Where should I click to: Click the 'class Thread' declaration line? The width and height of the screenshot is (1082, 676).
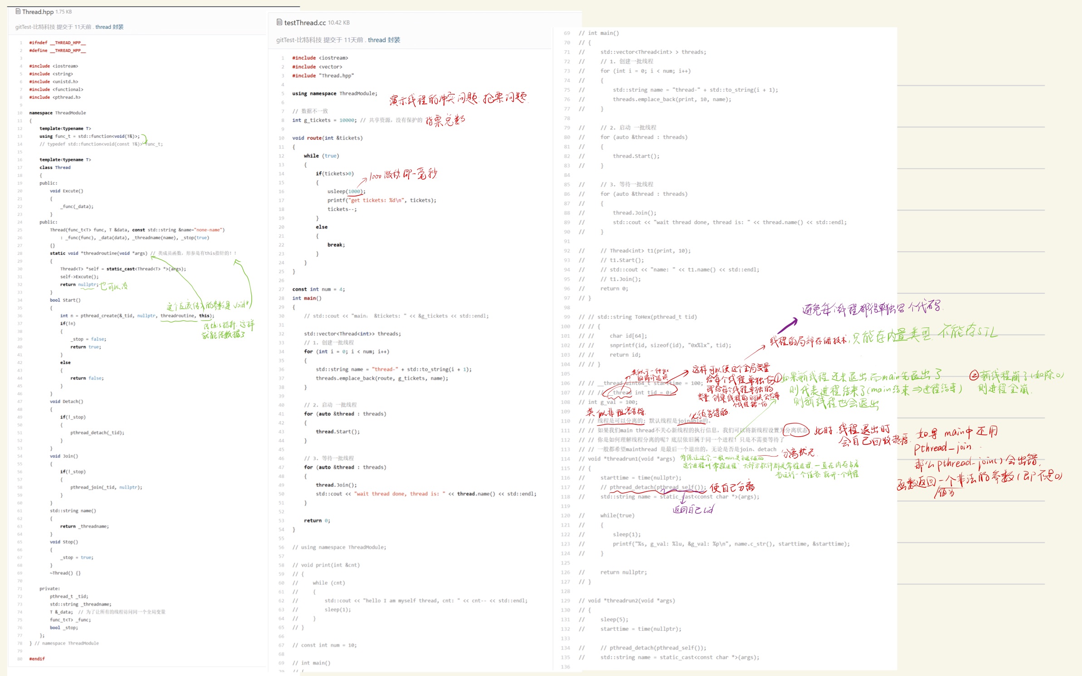tap(55, 167)
